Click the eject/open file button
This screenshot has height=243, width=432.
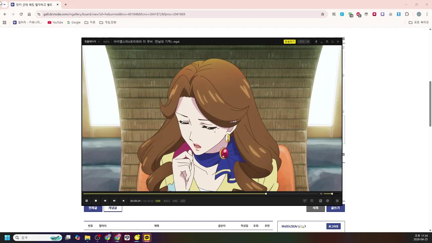tap(124, 201)
